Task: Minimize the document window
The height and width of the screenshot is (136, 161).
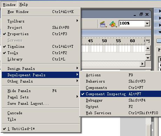Action: coord(135,14)
